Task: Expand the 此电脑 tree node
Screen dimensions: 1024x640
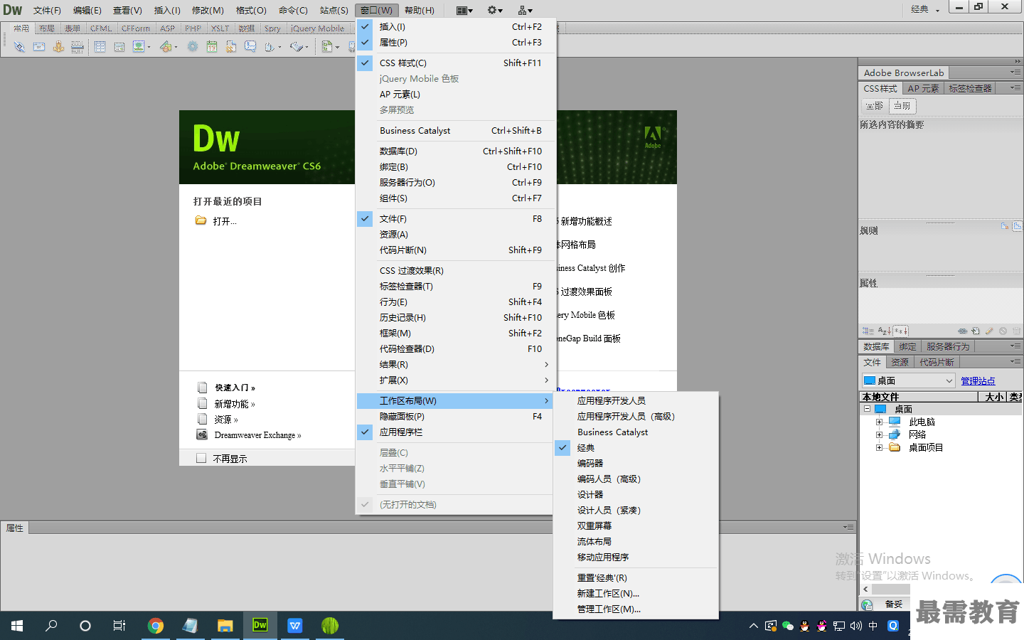Action: tap(880, 422)
